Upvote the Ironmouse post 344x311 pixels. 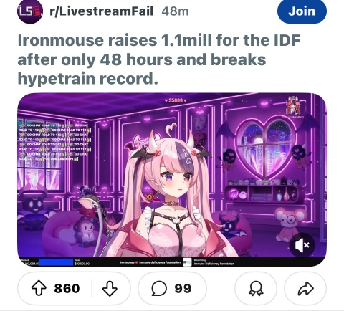39,288
